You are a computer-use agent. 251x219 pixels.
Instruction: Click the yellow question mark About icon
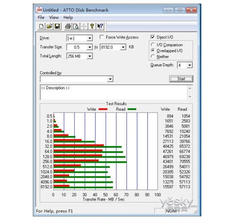92,26
